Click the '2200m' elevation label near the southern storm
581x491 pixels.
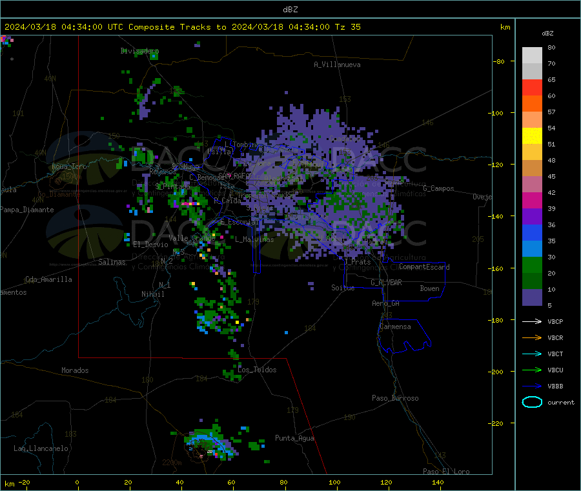point(172,463)
